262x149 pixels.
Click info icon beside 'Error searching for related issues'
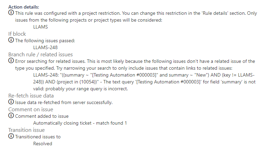click(x=11, y=60)
